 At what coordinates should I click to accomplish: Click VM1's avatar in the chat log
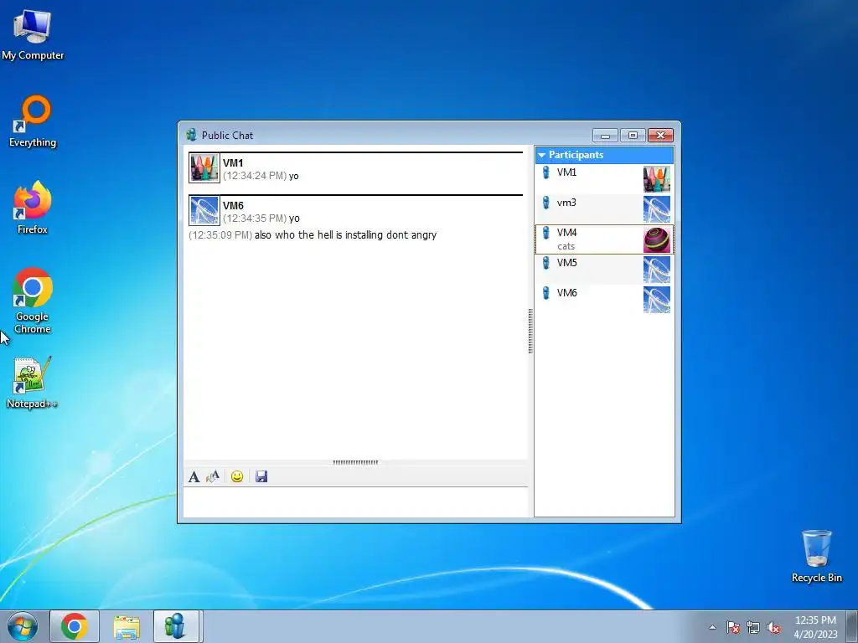click(x=204, y=167)
